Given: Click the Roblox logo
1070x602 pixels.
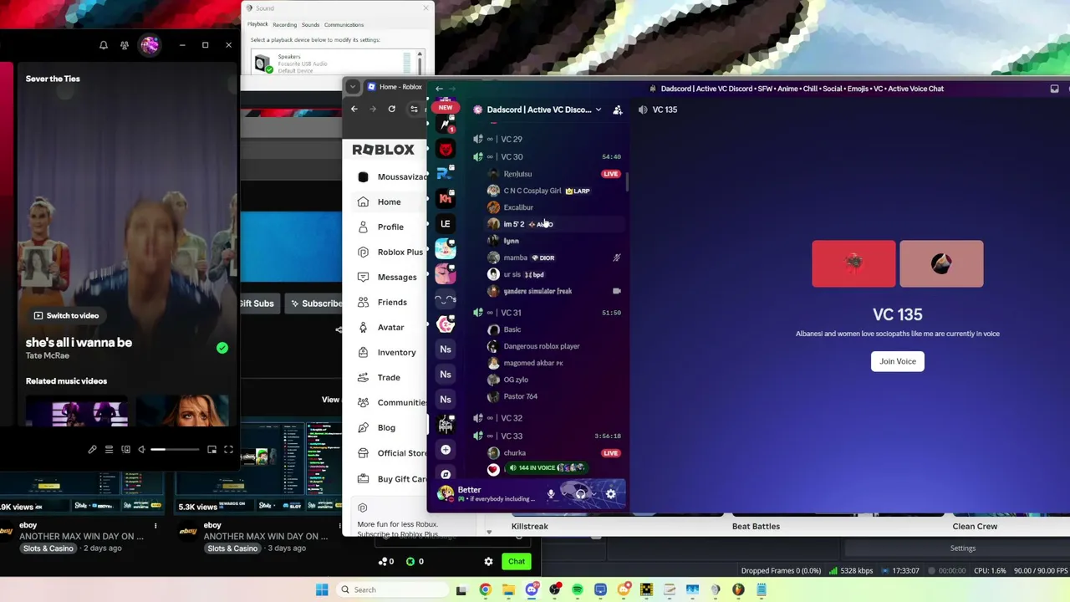Looking at the screenshot, I should [383, 150].
